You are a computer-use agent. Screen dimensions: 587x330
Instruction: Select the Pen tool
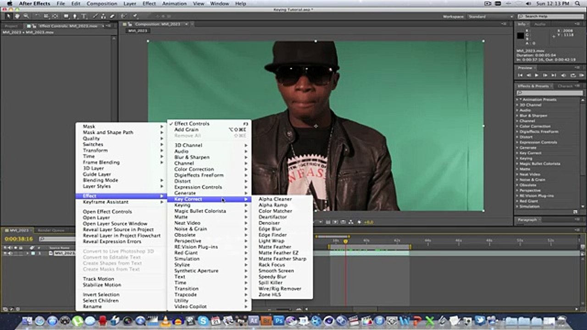tap(75, 16)
